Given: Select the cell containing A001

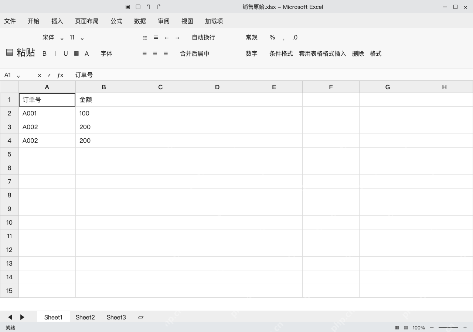Looking at the screenshot, I should coord(47,113).
